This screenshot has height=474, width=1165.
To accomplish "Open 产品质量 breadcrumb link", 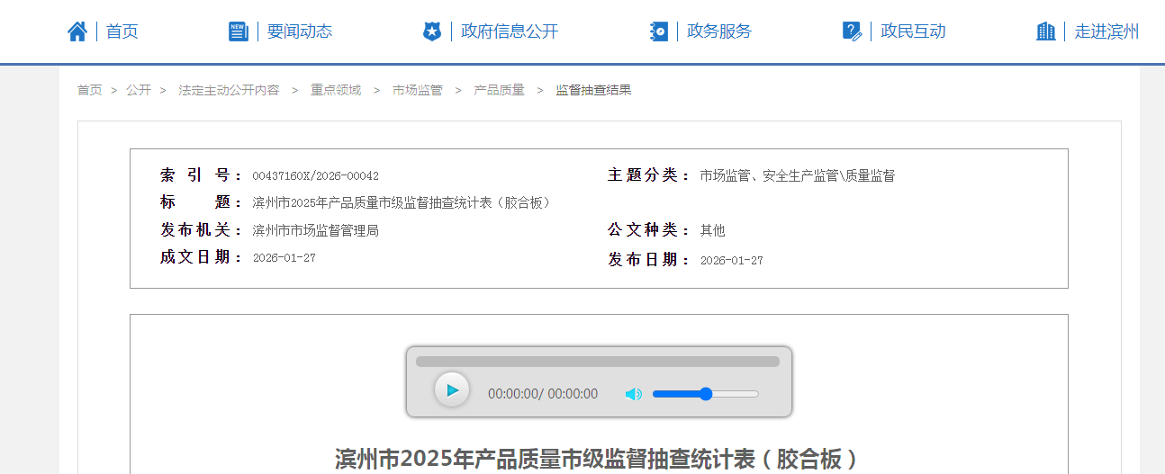I will pyautogui.click(x=499, y=90).
